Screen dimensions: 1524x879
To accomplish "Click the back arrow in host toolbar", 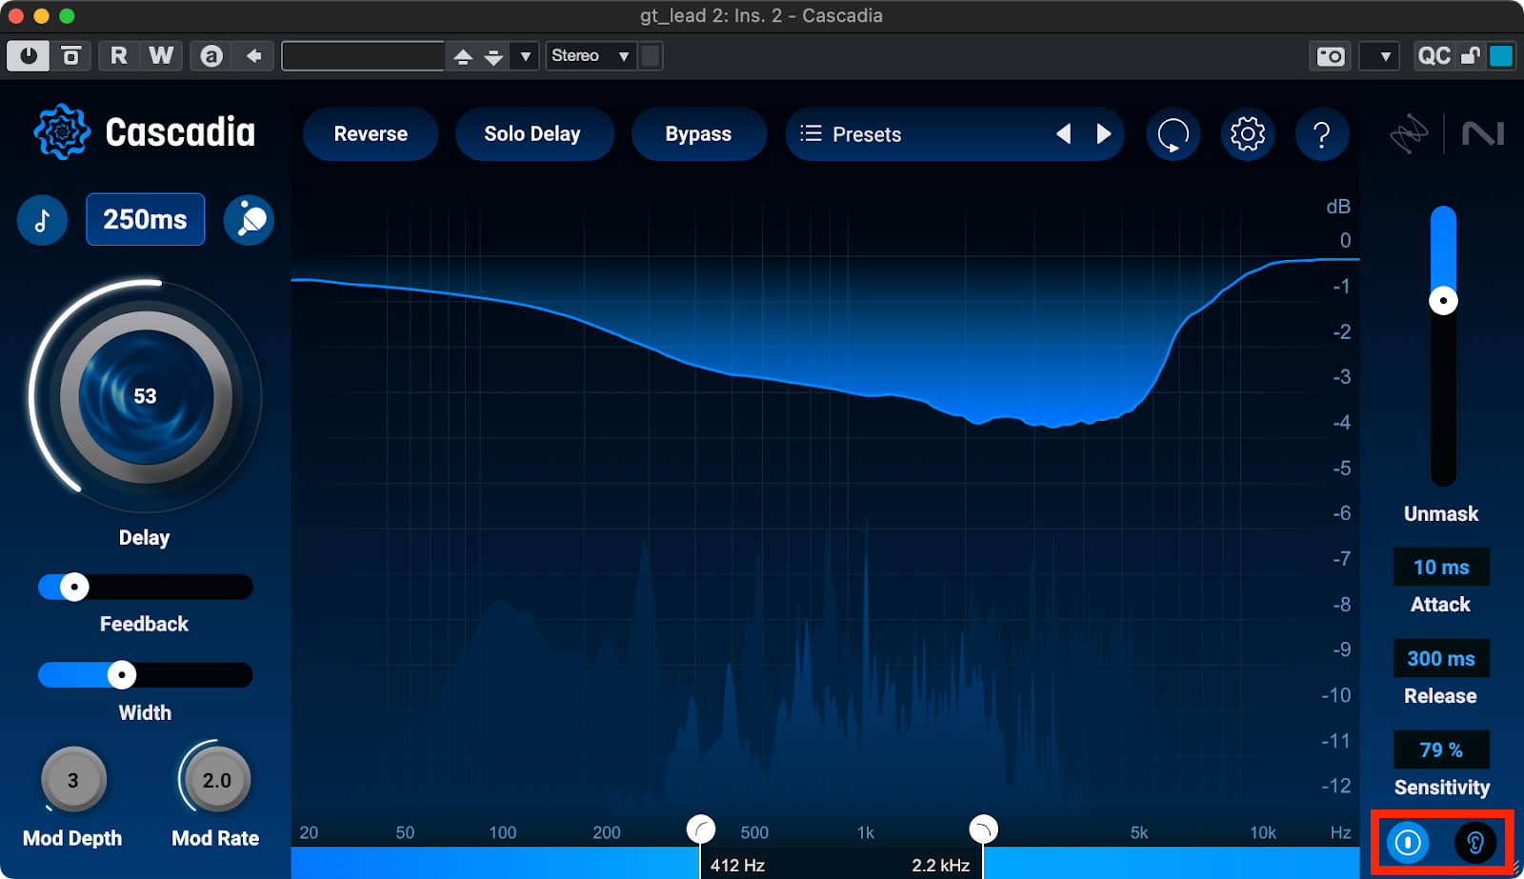I will click(x=253, y=56).
